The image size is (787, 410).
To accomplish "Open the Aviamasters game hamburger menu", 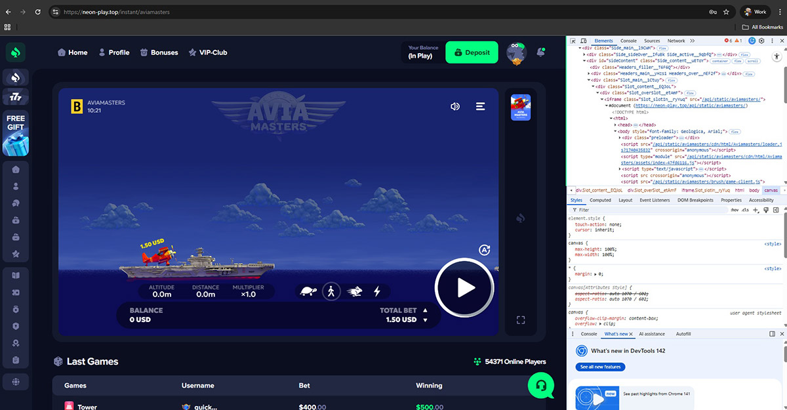I will point(481,106).
